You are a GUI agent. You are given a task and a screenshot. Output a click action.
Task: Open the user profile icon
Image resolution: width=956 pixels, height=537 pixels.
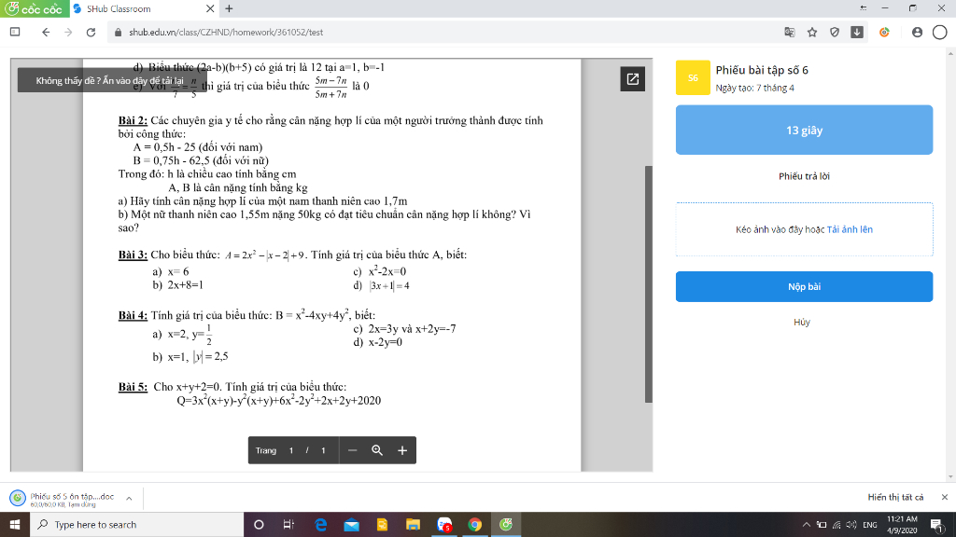tap(917, 33)
